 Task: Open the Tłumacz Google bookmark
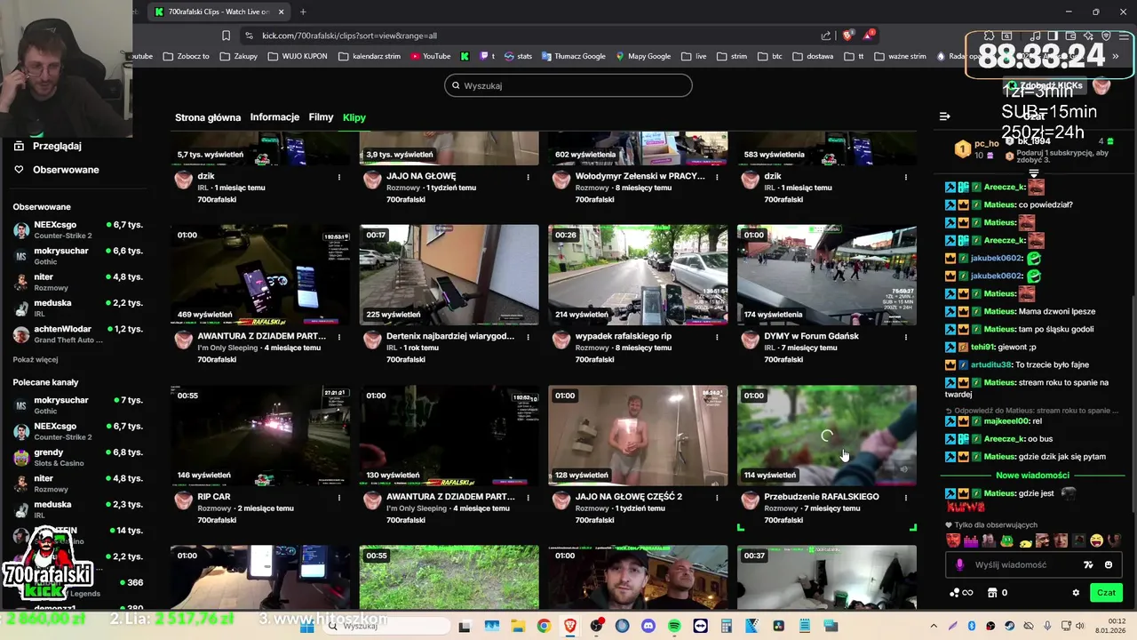point(572,56)
